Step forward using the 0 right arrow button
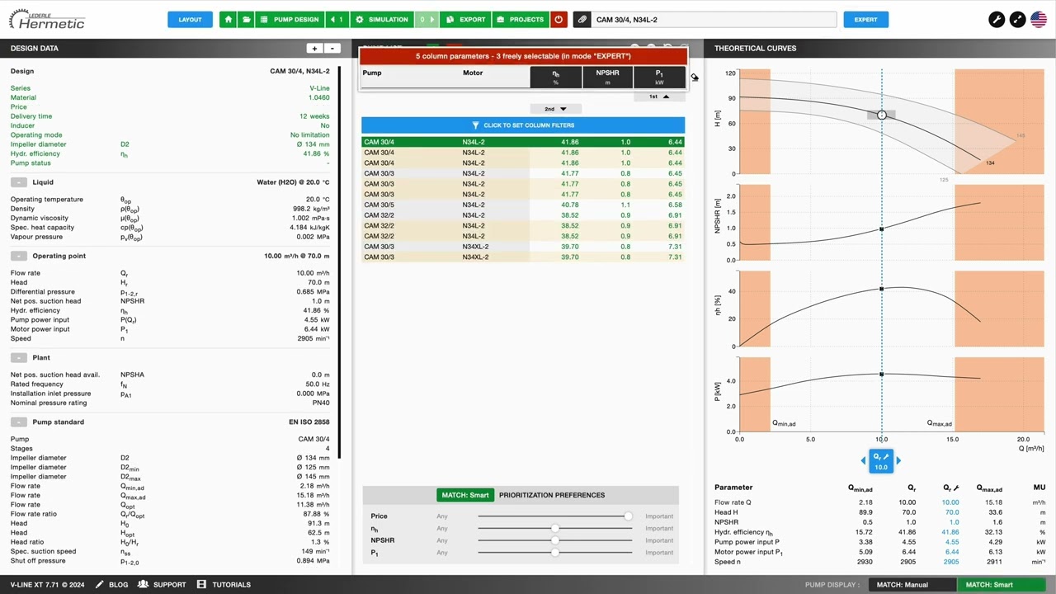This screenshot has width=1056, height=594. pos(427,20)
